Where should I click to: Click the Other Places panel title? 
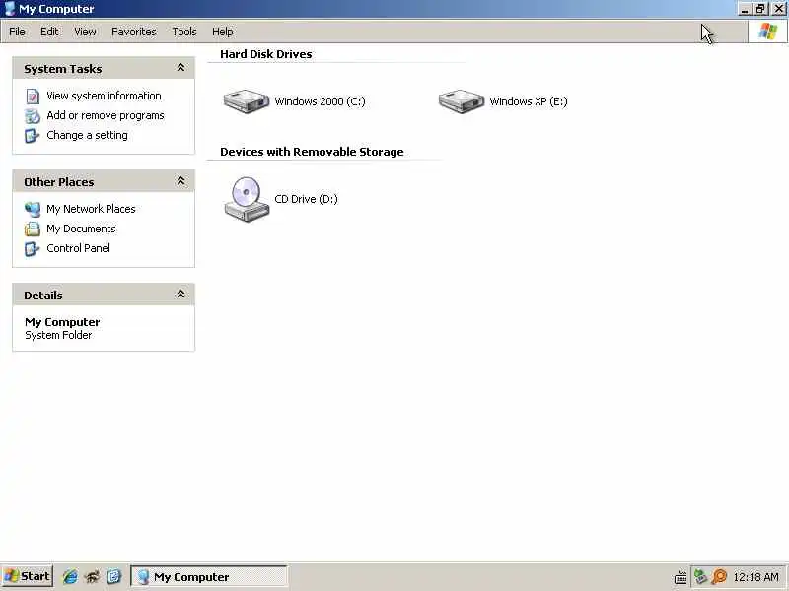[59, 182]
